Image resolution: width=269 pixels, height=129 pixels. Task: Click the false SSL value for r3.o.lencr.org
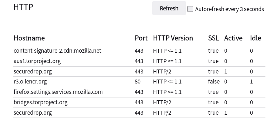click(214, 81)
